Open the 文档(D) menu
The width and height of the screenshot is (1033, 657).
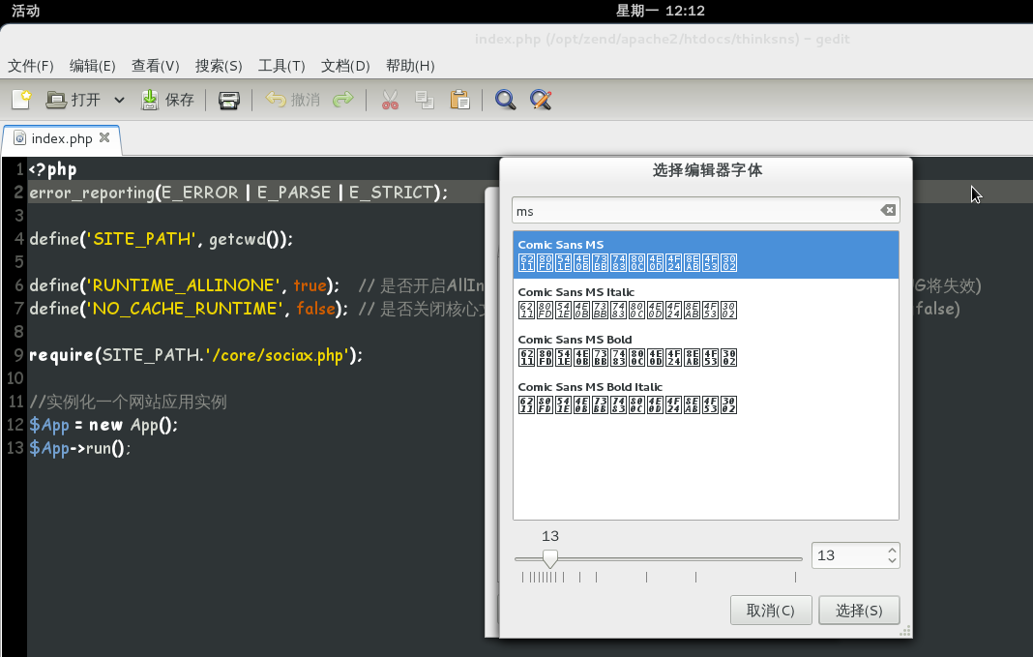click(345, 66)
